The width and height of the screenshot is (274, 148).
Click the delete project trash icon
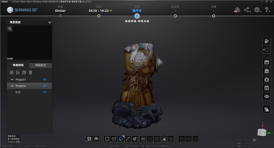pyautogui.click(x=31, y=72)
